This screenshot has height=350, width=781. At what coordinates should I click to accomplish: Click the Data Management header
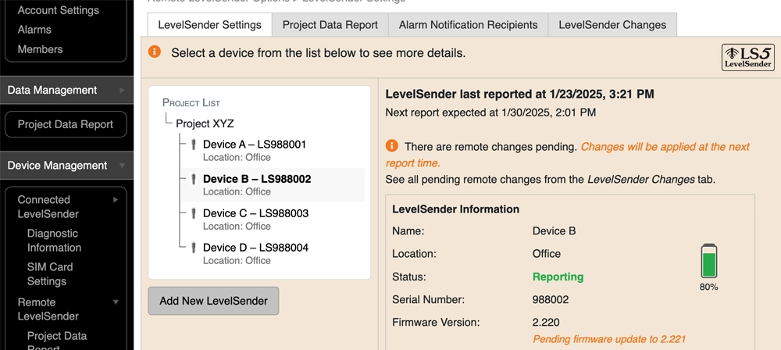click(x=66, y=91)
